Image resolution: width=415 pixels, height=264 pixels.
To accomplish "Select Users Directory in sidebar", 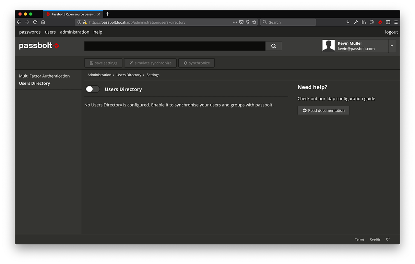I will coord(34,83).
